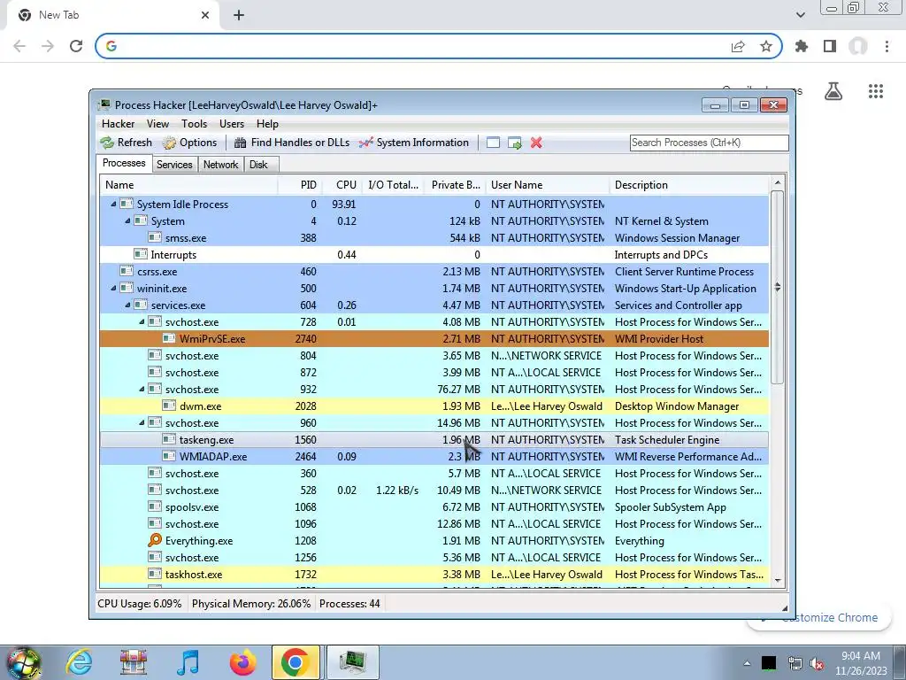Switch to the Services tab
Viewport: 906px width, 680px height.
click(174, 165)
